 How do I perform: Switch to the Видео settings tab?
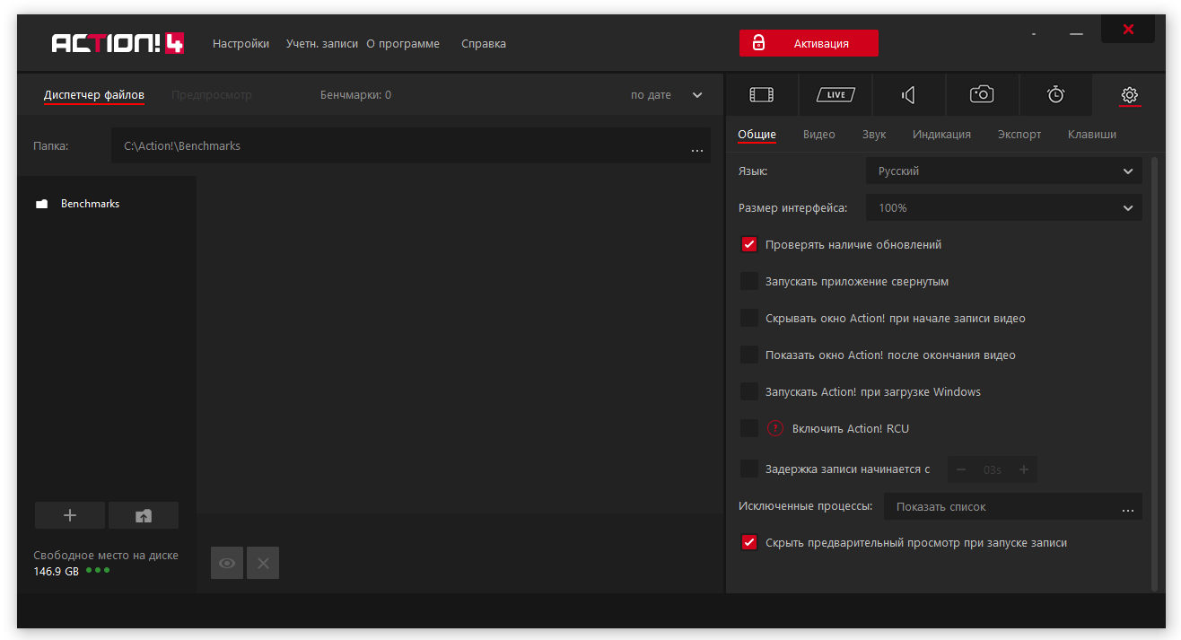pos(818,135)
